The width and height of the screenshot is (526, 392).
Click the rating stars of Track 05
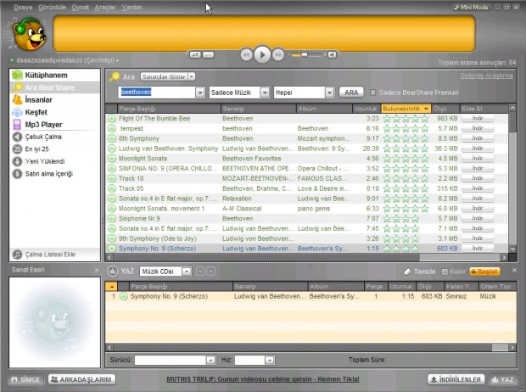coord(406,188)
